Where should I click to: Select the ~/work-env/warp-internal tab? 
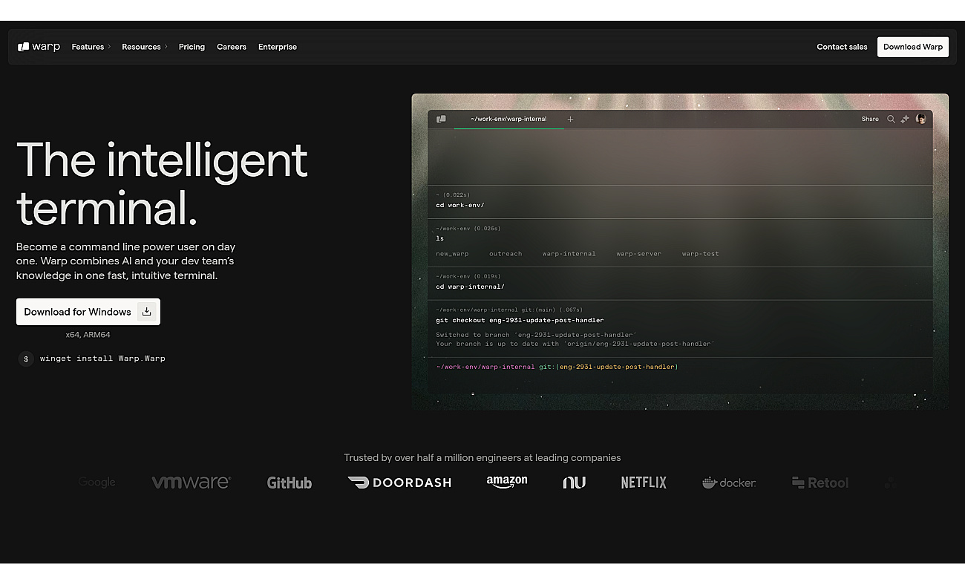508,119
